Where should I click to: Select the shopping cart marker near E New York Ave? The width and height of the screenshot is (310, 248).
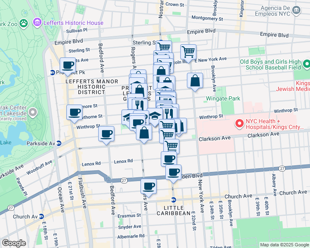[189, 53]
